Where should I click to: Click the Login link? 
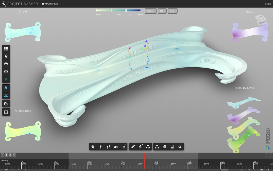point(268,4)
